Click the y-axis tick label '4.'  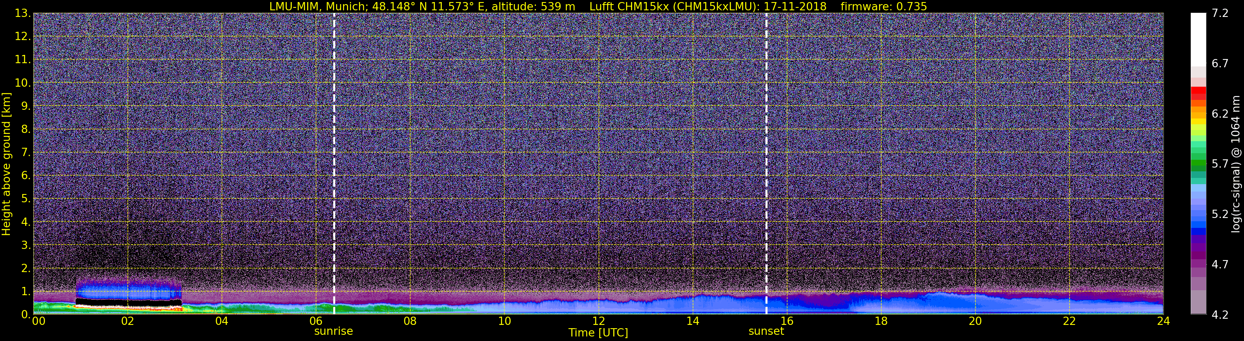26,222
